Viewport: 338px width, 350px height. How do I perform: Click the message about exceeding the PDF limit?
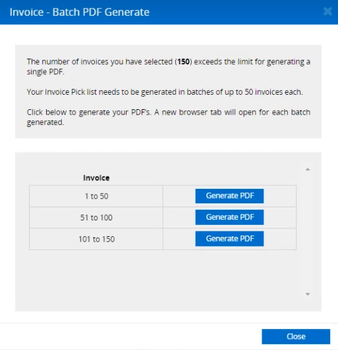pyautogui.click(x=168, y=66)
